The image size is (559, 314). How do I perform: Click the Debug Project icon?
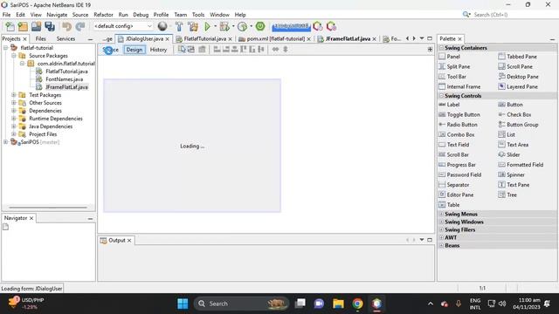pyautogui.click(x=224, y=26)
